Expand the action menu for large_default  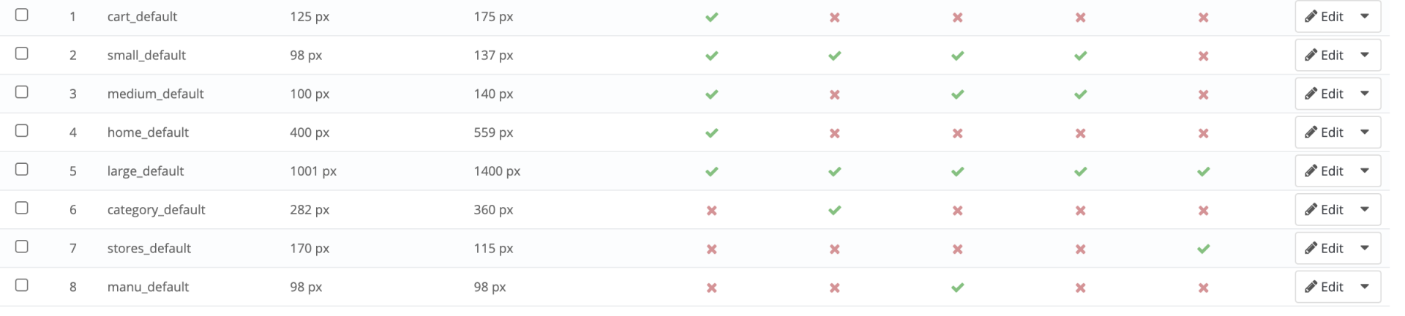(1365, 170)
